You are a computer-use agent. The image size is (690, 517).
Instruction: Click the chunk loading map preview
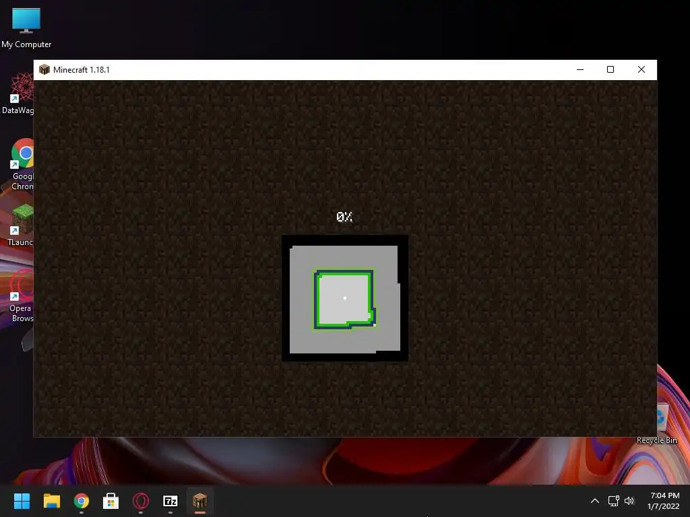345,298
